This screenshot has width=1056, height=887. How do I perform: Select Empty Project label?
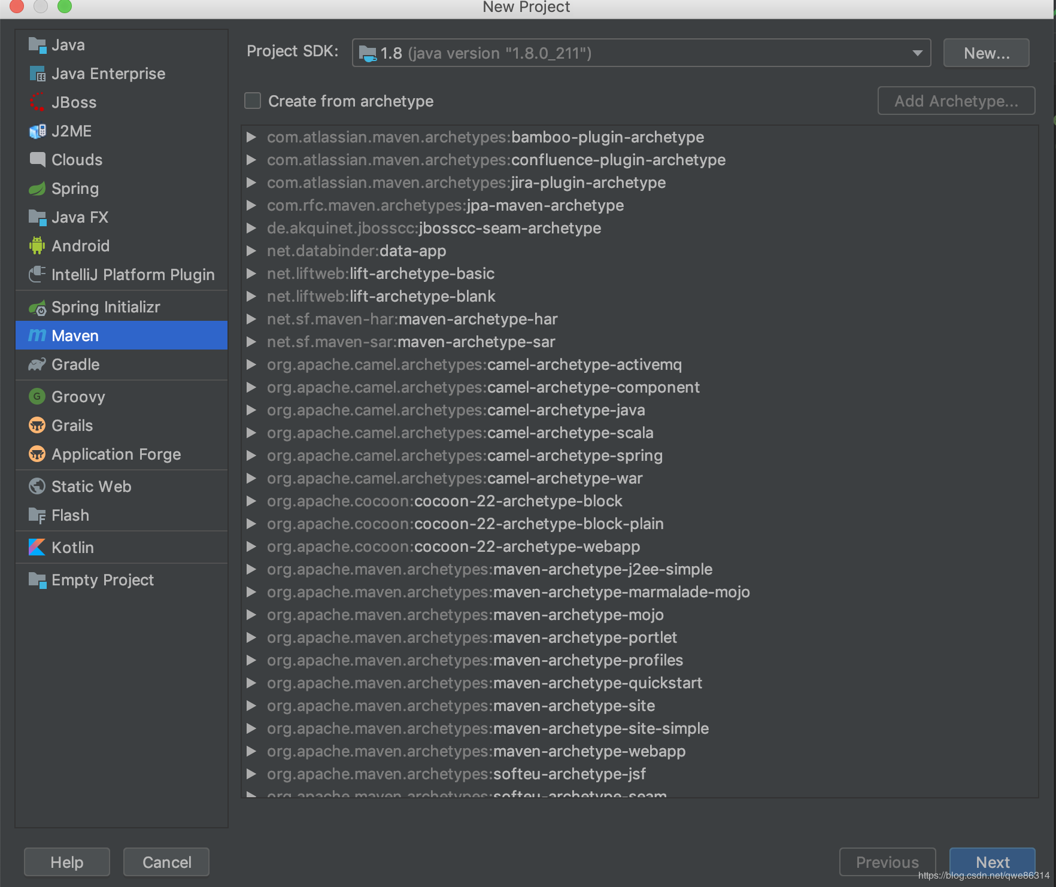102,580
